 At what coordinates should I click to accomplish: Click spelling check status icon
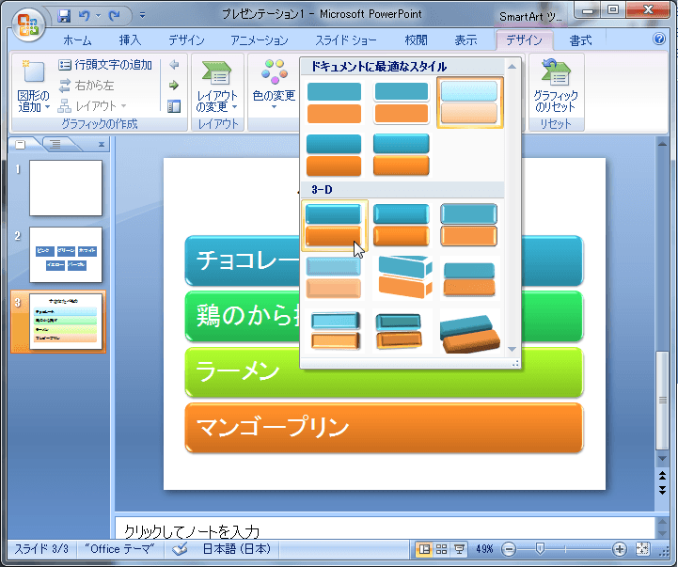click(180, 549)
